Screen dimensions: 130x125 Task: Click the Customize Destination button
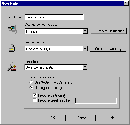109,31
